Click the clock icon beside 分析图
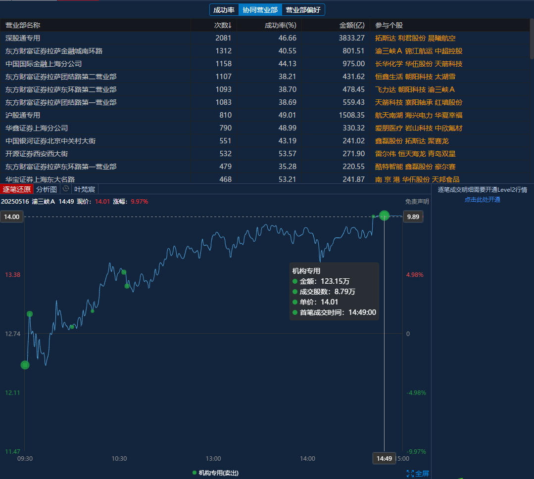The height and width of the screenshot is (479, 534). pyautogui.click(x=66, y=189)
